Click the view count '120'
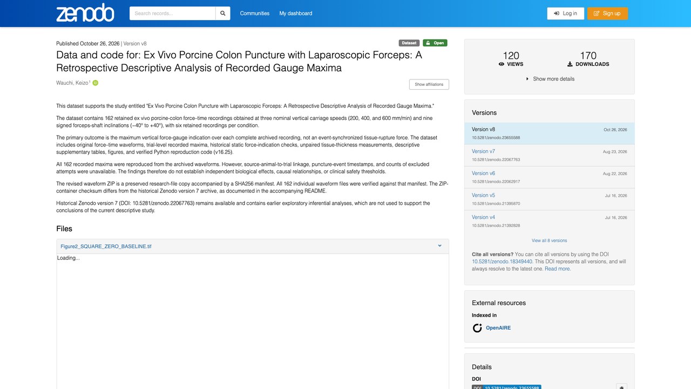This screenshot has height=389, width=691. pos(511,56)
